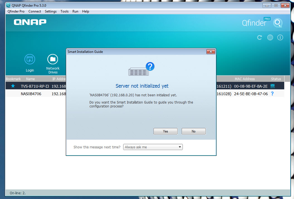Open the Tools menu
The width and height of the screenshot is (294, 199).
tap(64, 11)
